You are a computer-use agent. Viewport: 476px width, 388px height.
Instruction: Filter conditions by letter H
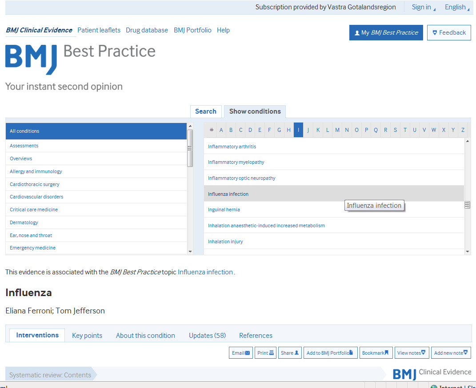289,130
